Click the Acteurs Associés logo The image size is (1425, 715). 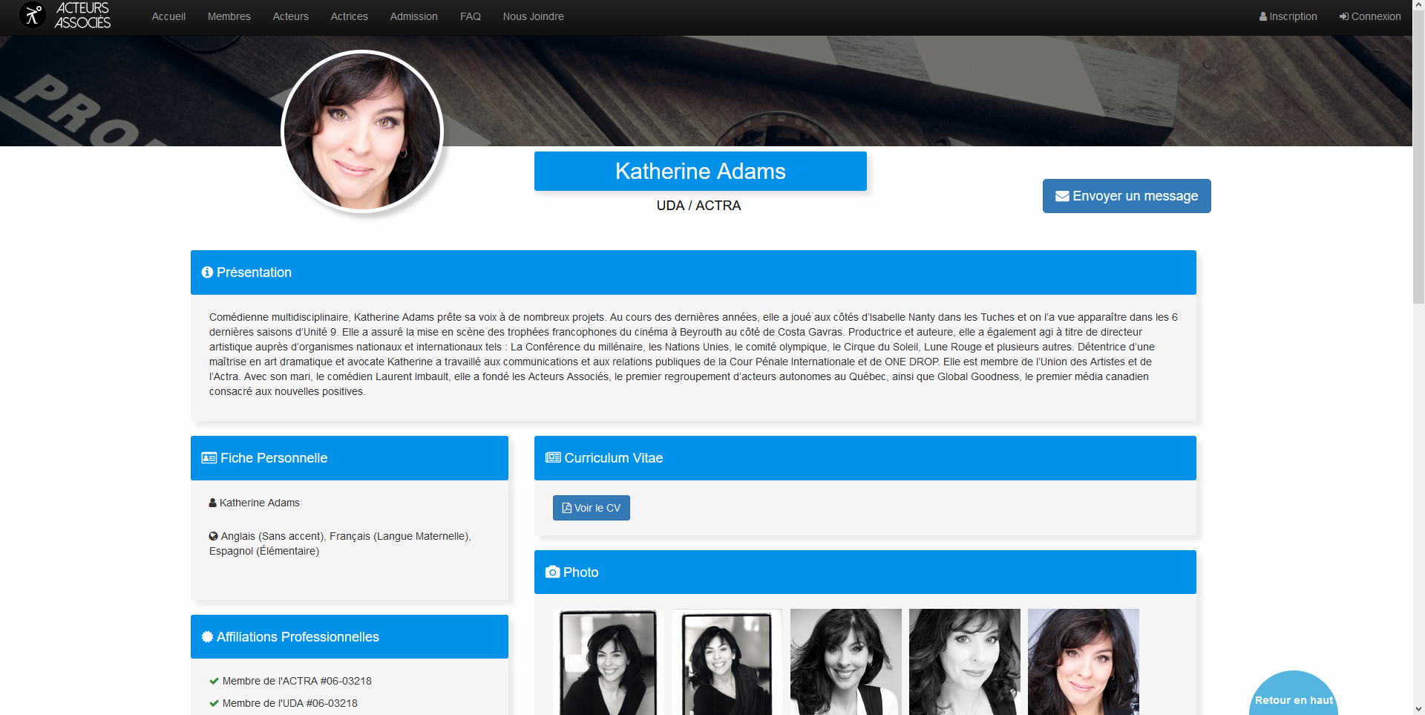coord(65,16)
